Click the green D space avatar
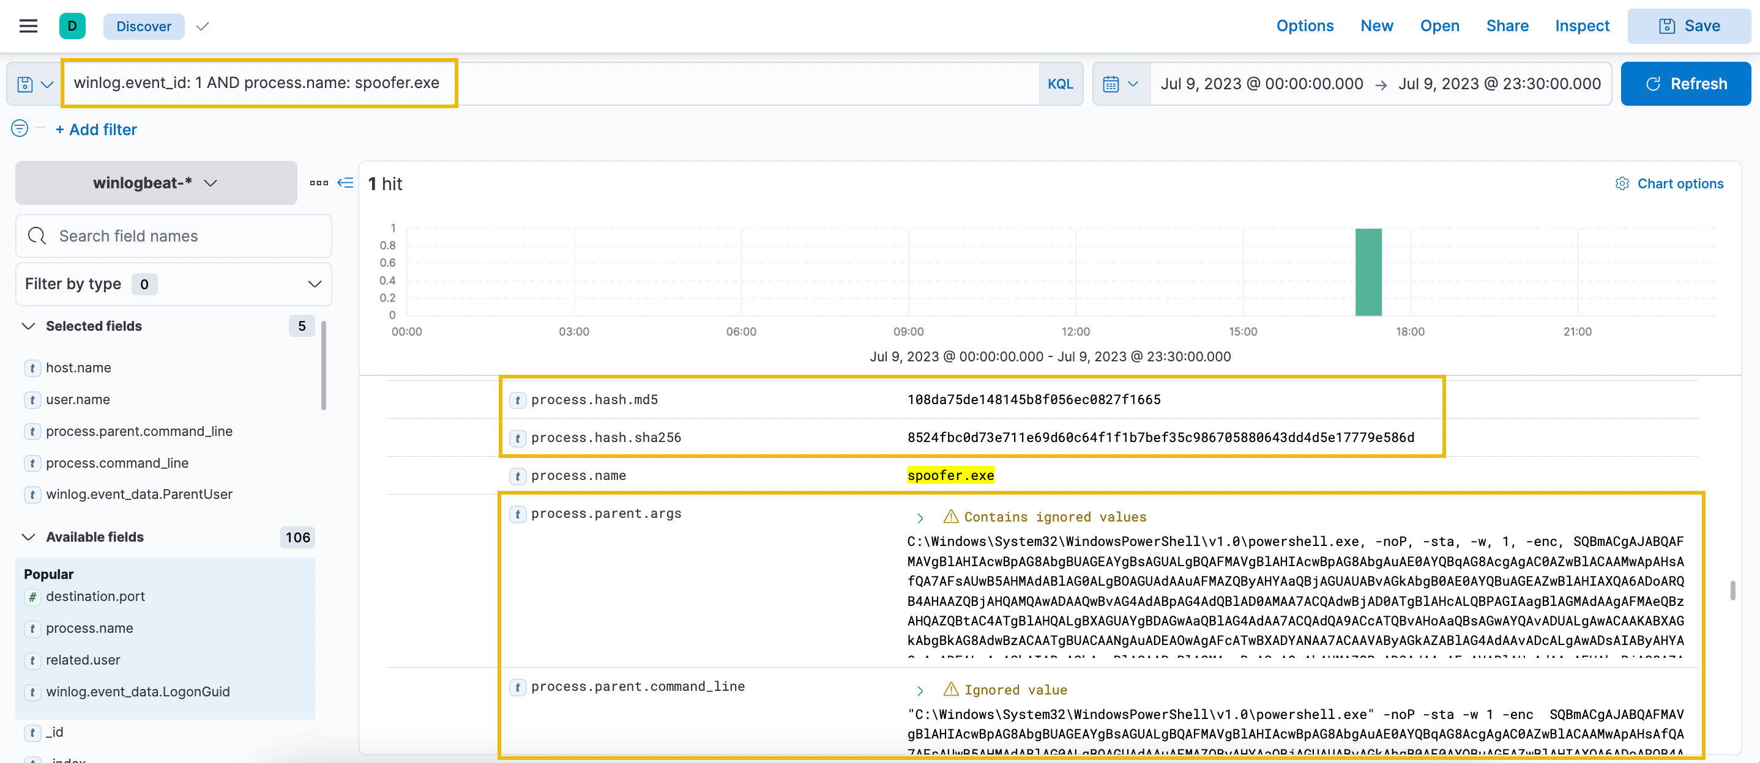 click(72, 26)
